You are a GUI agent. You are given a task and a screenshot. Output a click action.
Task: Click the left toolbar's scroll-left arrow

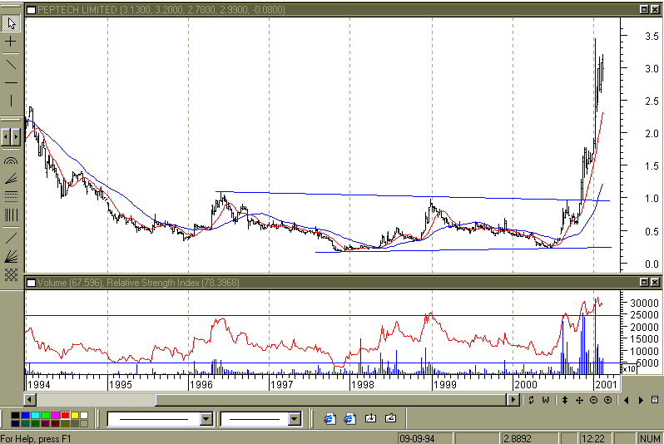click(6, 137)
